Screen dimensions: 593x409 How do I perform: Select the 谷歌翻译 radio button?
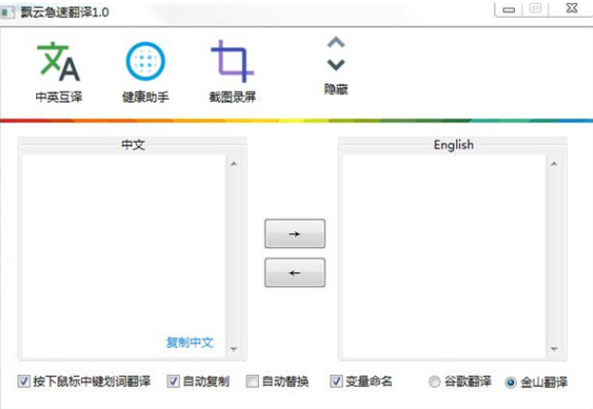[435, 382]
